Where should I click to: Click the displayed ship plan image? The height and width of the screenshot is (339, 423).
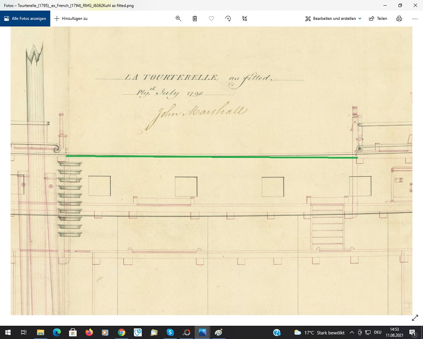pos(211,171)
